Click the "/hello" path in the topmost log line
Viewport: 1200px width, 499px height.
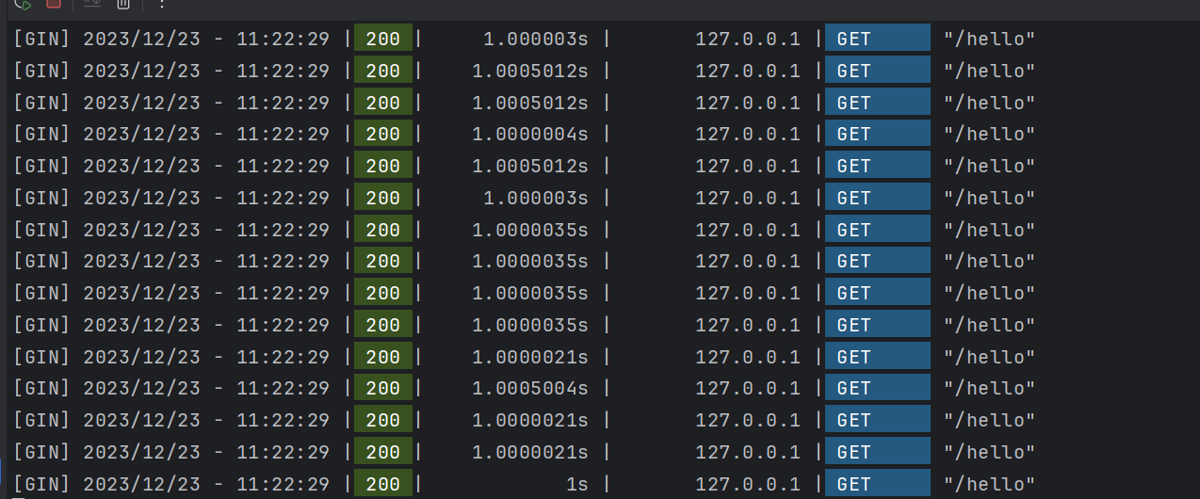[x=989, y=40]
